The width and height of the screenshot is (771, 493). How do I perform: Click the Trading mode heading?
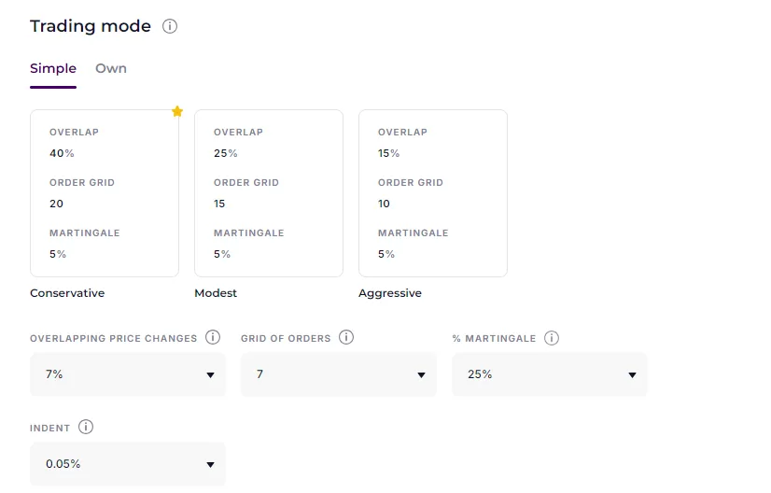(91, 26)
